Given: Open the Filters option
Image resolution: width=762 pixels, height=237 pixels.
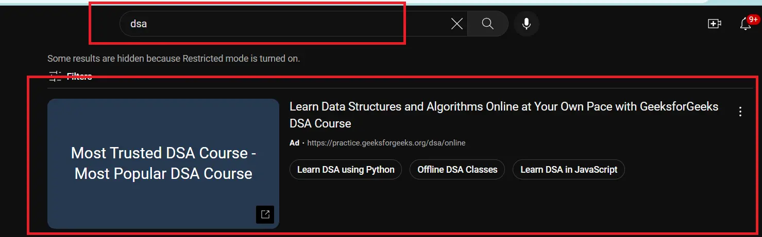Looking at the screenshot, I should point(70,76).
